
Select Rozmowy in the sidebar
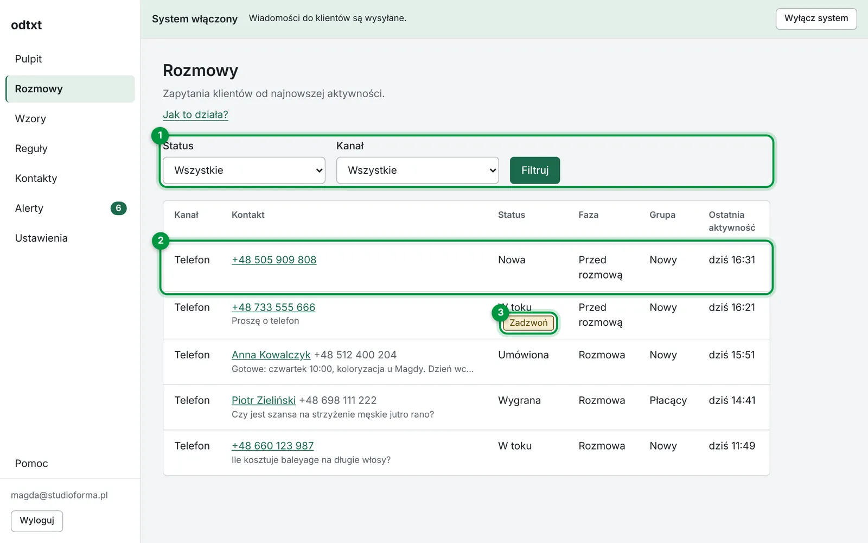coord(70,89)
